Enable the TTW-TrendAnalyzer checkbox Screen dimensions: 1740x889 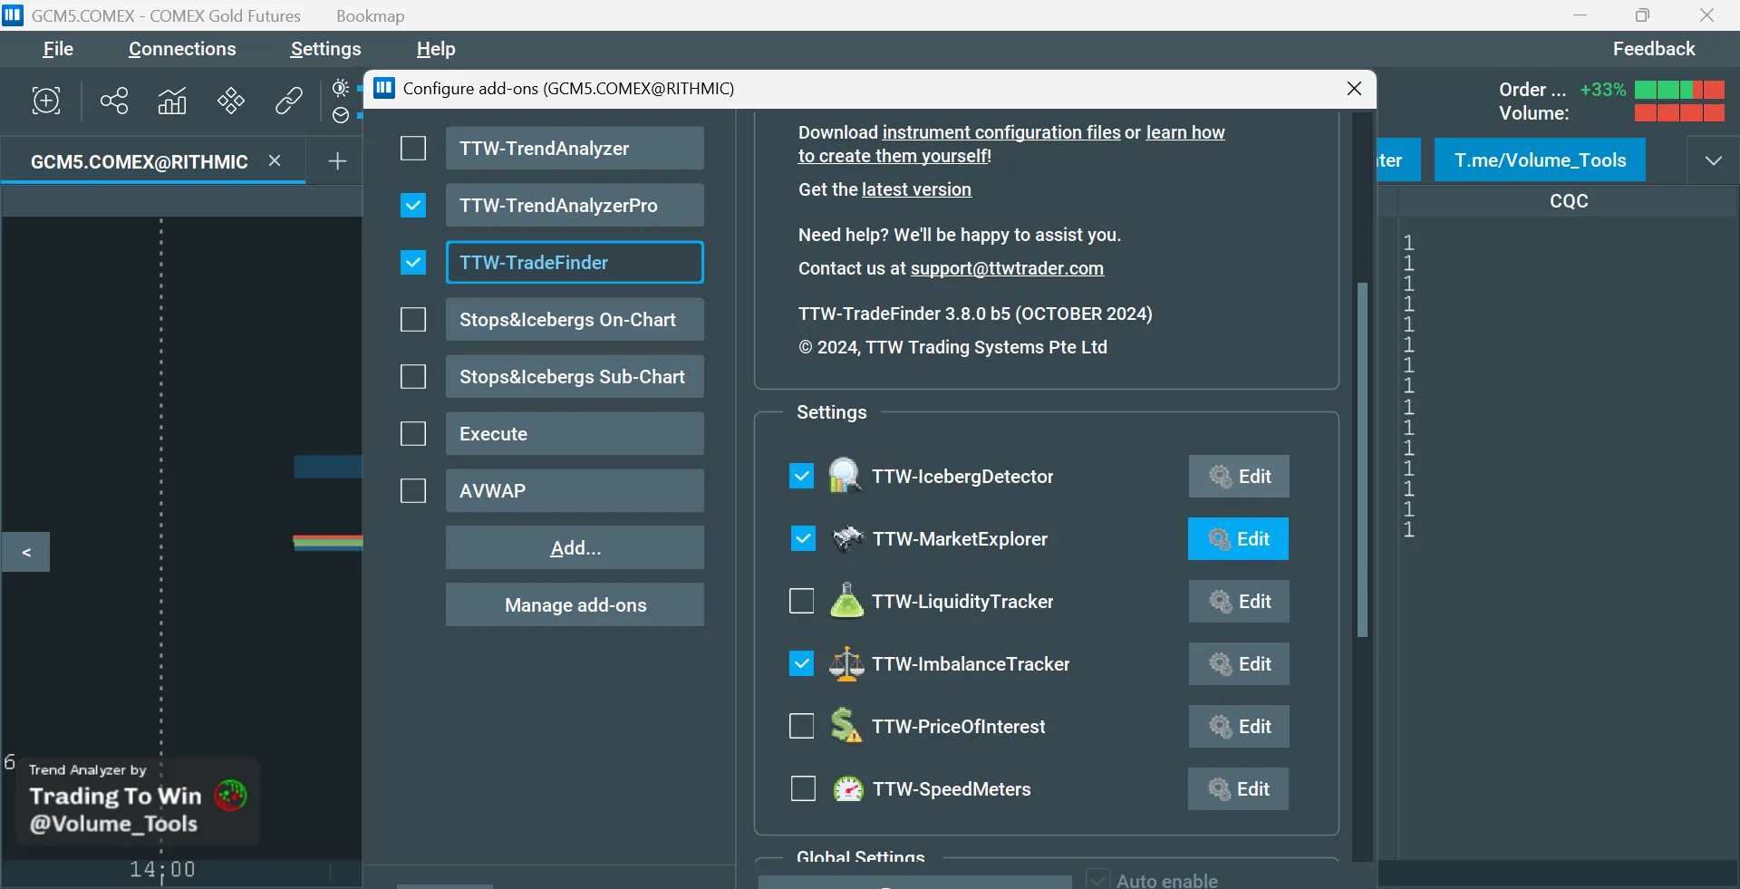(413, 149)
